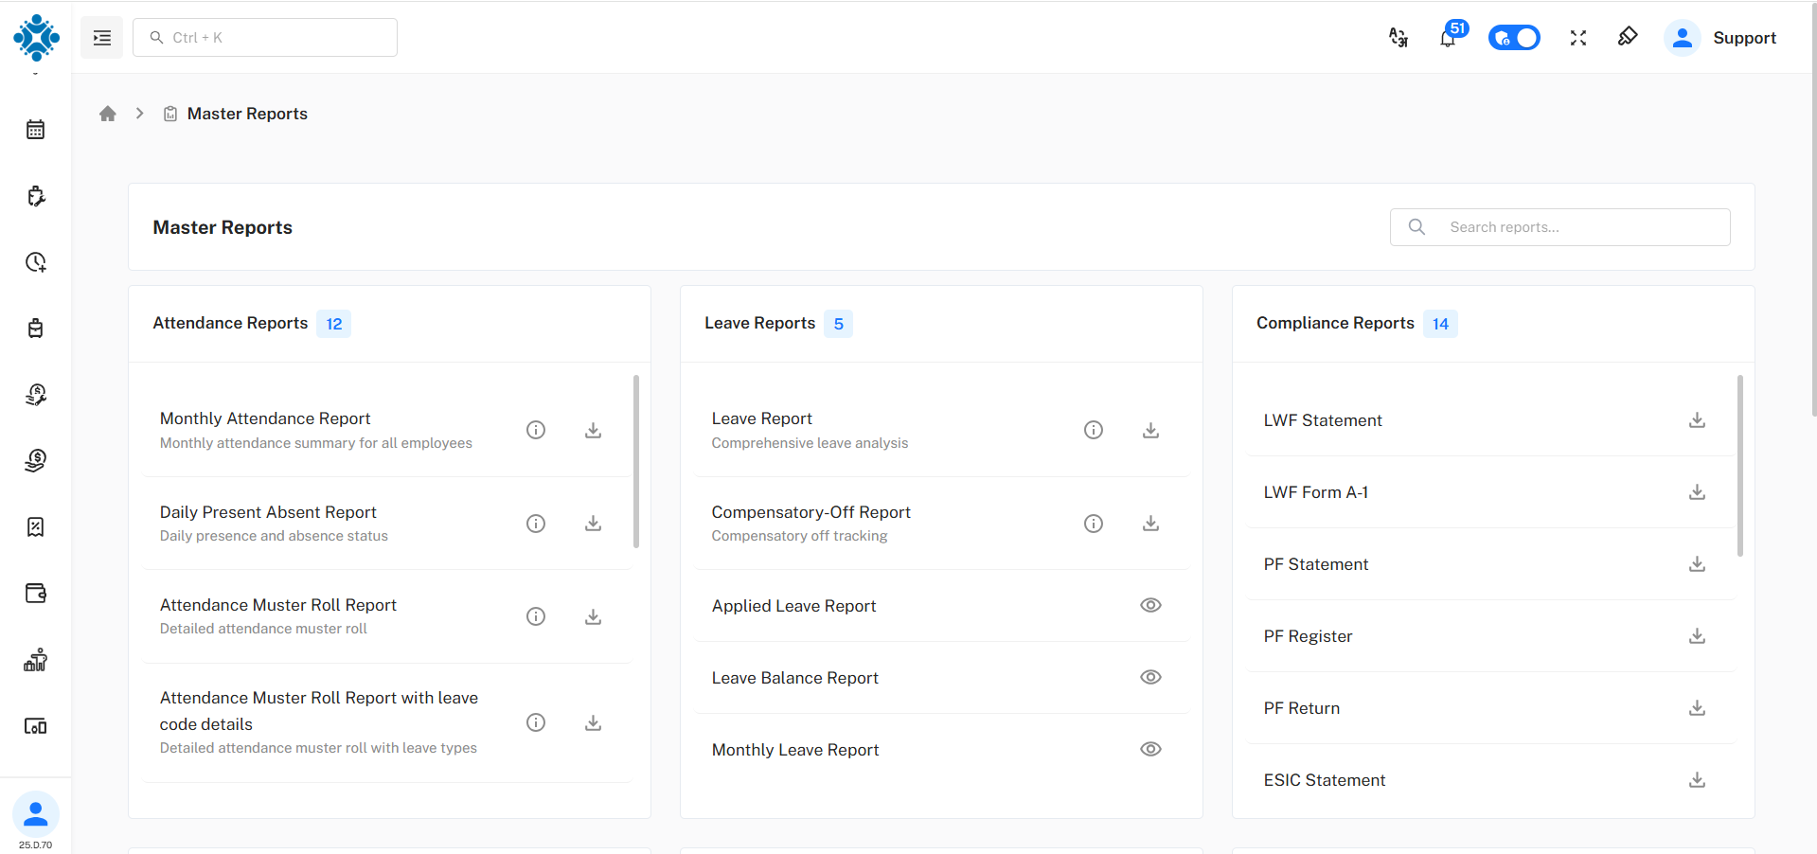Enter fullscreen mode using the expand icon
1817x854 pixels.
[1577, 38]
